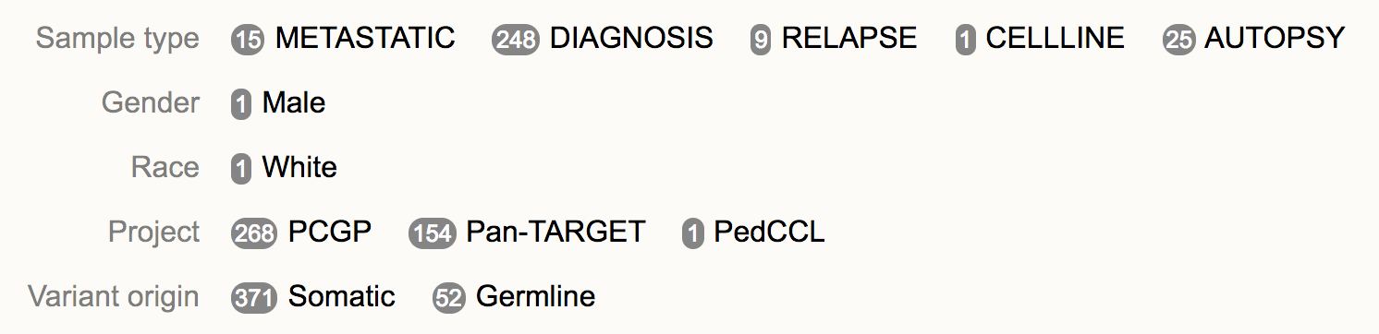
Task: Click the 9 count badge for RELAPSE
Action: [x=761, y=40]
